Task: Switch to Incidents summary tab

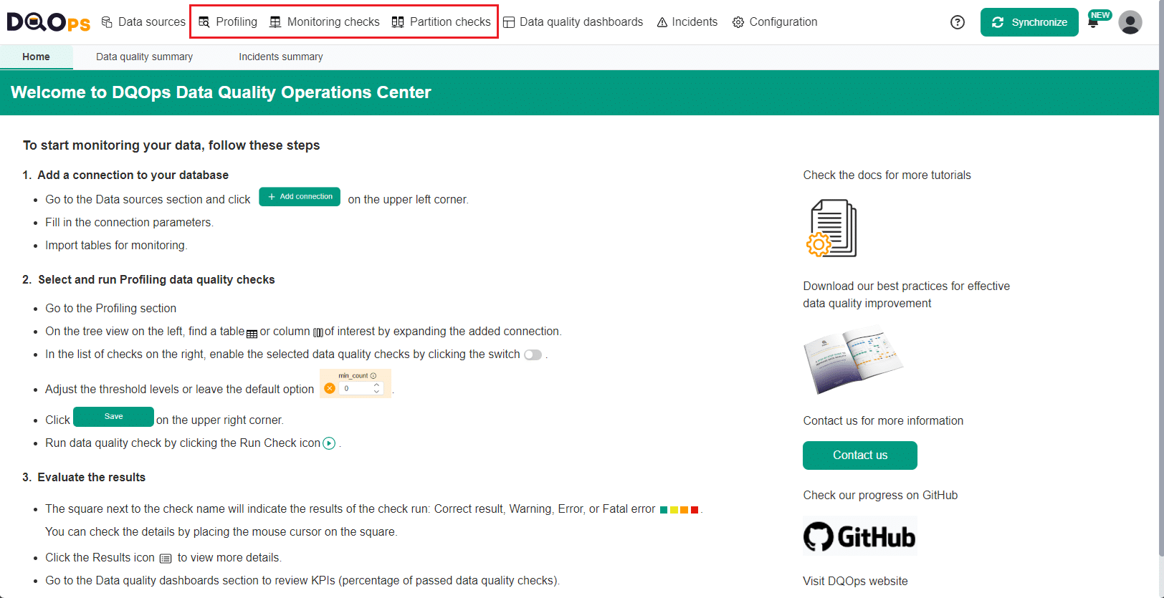Action: click(x=281, y=57)
